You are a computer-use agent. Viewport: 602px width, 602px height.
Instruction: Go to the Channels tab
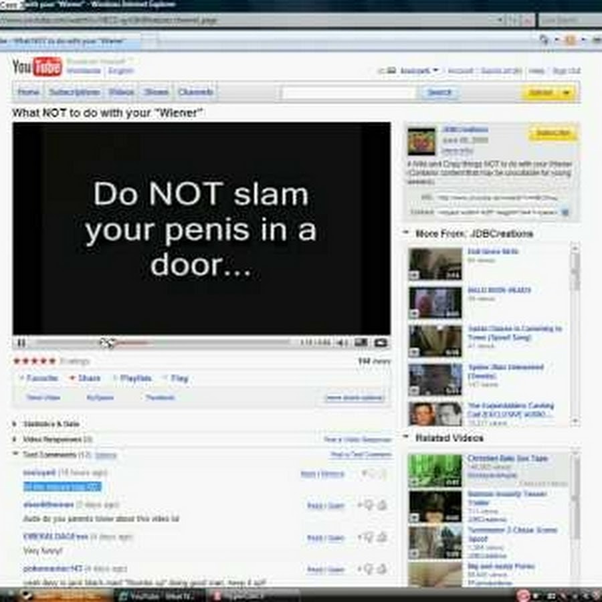click(195, 92)
